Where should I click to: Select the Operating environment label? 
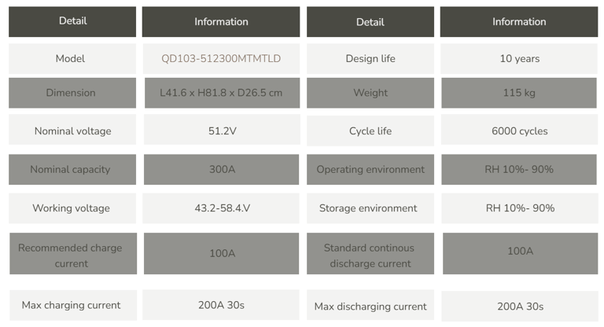(370, 170)
